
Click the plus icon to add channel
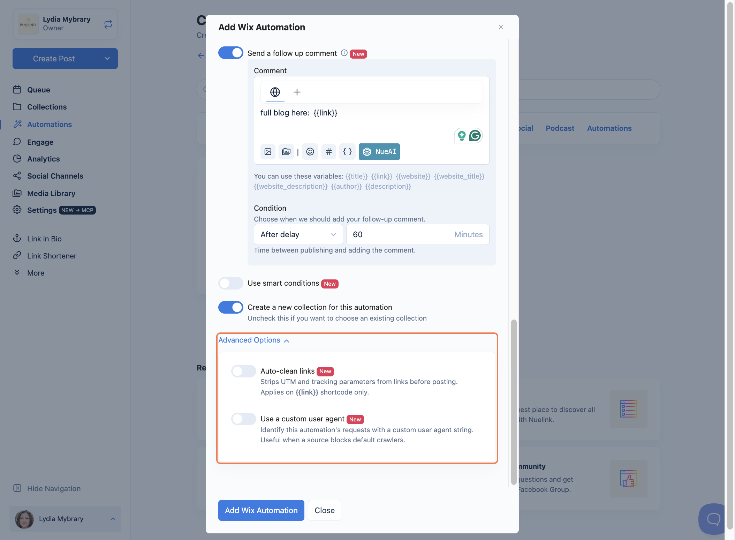pos(297,92)
